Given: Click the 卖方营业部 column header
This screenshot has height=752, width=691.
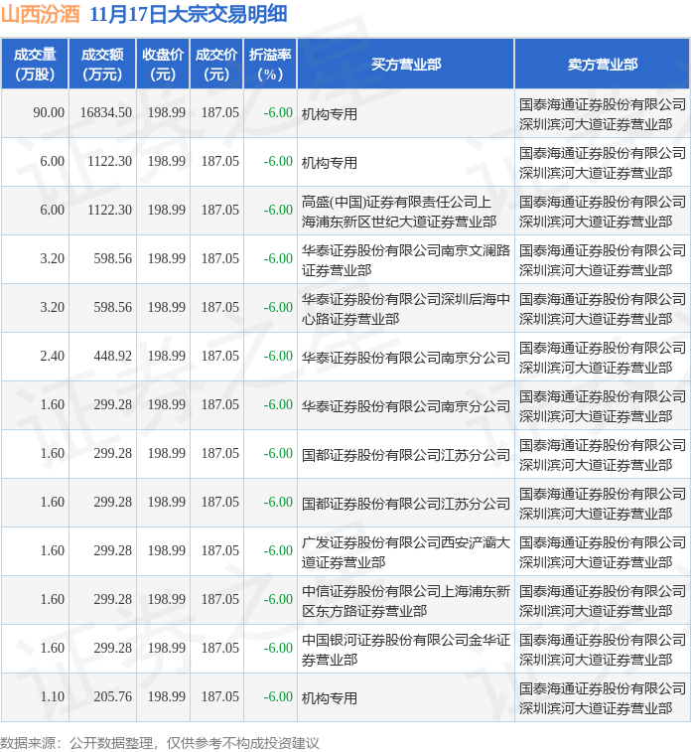Looking at the screenshot, I should pos(603,65).
